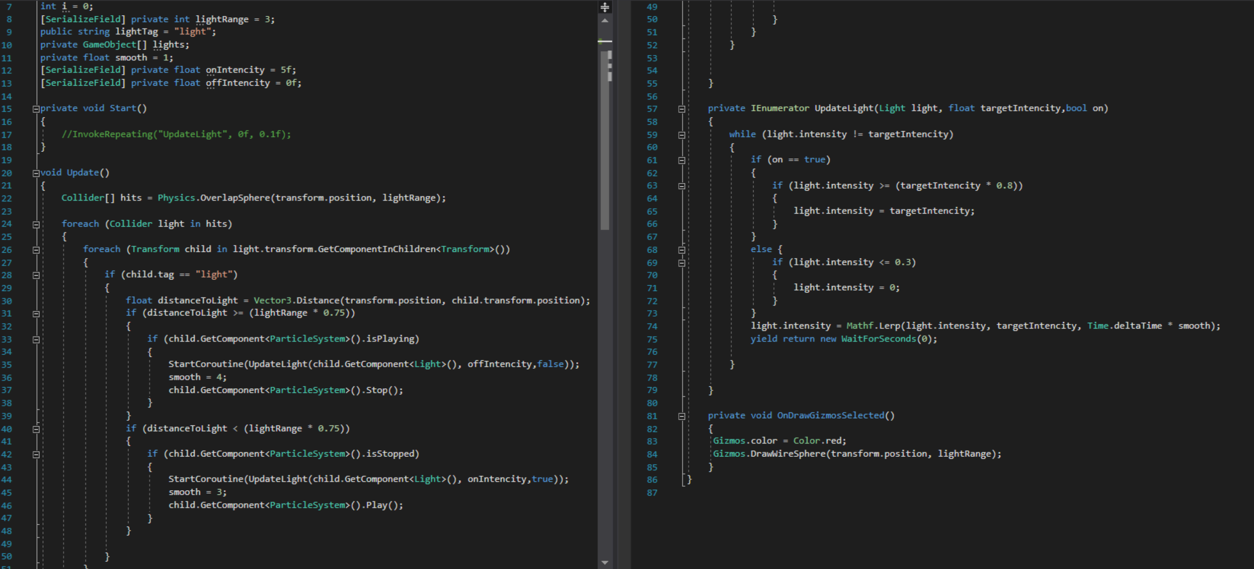Screen dimensions: 1254x569
Task: Click line number 22 in the left gutter
Action: (7, 199)
